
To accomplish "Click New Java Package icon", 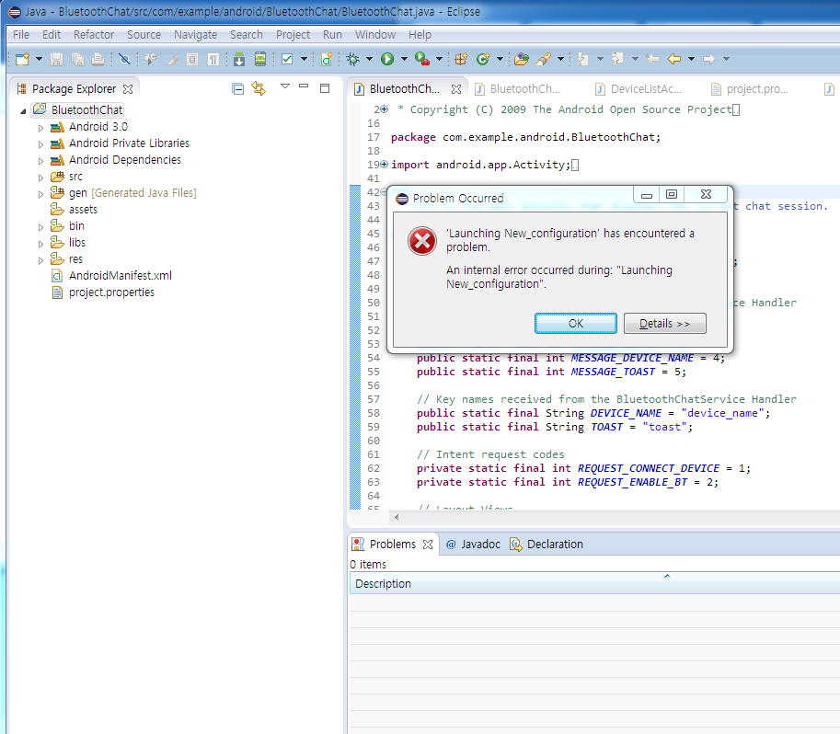I will [x=461, y=59].
